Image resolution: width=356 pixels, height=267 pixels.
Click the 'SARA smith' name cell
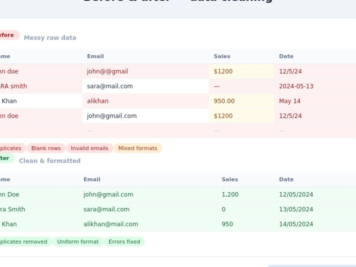[x=41, y=86]
